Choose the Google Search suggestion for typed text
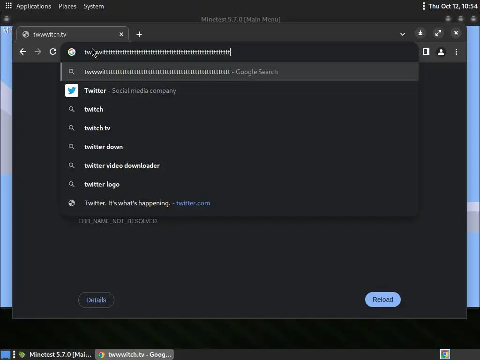This screenshot has width=480, height=360. click(240, 72)
